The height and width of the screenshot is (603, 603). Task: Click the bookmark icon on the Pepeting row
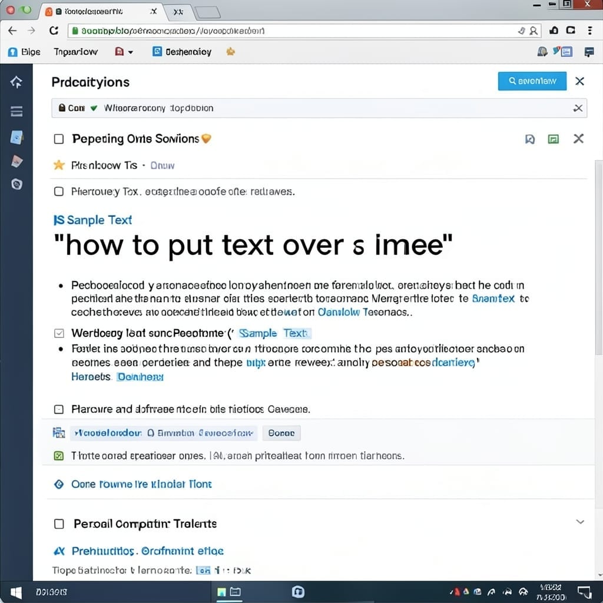click(530, 139)
